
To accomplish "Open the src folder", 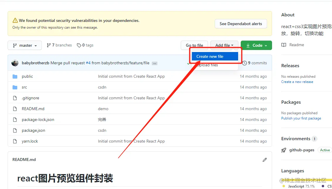I will tap(24, 87).
